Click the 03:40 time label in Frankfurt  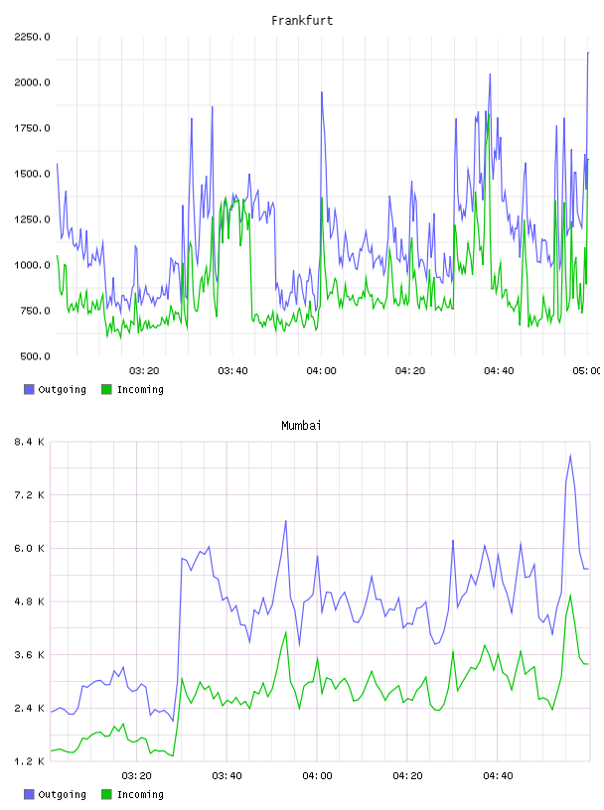(232, 371)
